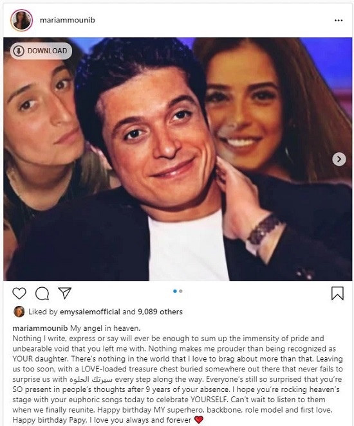Click the Arabic text in the caption
The width and height of the screenshot is (354, 426).
(91, 379)
